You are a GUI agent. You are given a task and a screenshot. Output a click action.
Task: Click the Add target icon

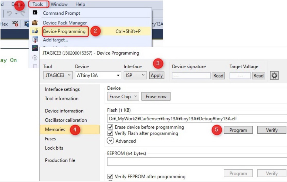tap(35, 40)
